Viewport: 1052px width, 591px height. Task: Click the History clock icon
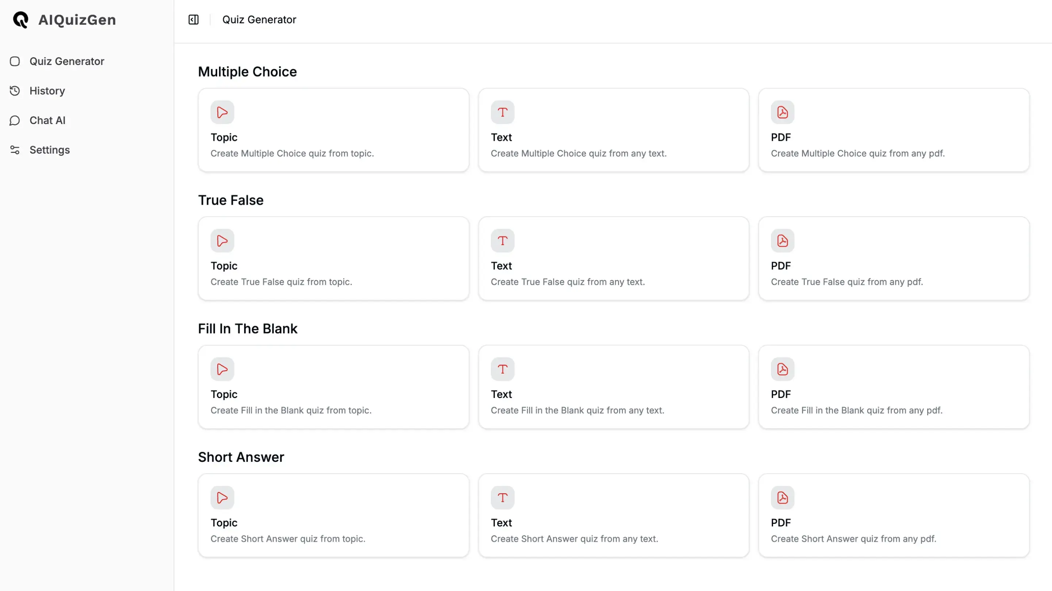click(x=15, y=90)
